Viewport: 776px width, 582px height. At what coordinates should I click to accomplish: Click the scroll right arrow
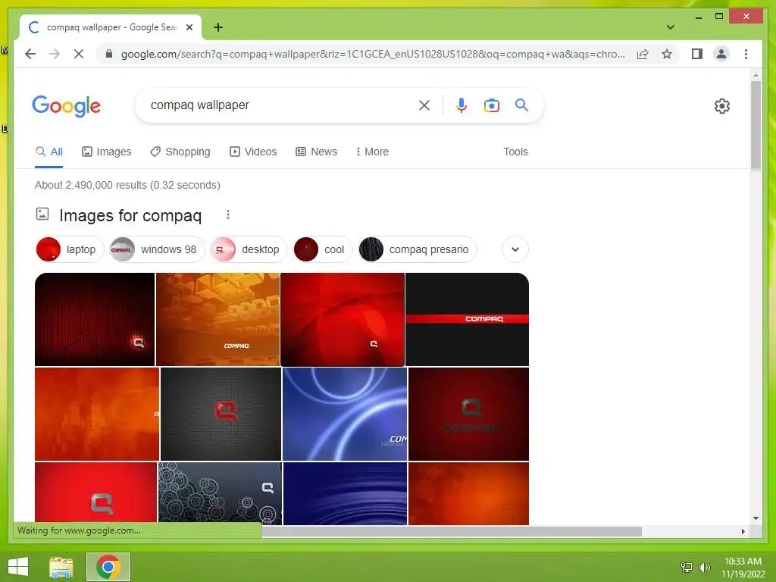coord(743,531)
